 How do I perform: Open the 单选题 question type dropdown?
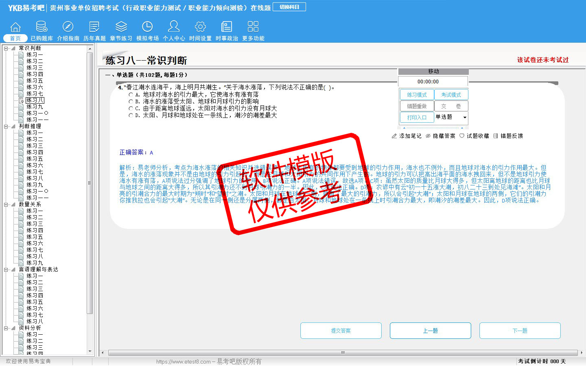(464, 118)
